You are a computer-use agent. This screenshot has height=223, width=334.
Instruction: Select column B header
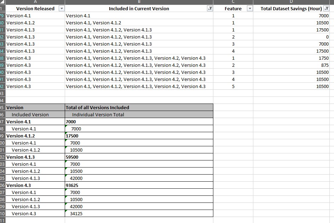coord(139,2)
